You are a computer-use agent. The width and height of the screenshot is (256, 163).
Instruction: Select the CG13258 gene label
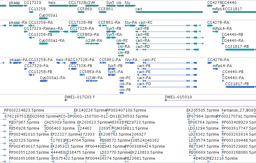pyautogui.click(x=37, y=9)
